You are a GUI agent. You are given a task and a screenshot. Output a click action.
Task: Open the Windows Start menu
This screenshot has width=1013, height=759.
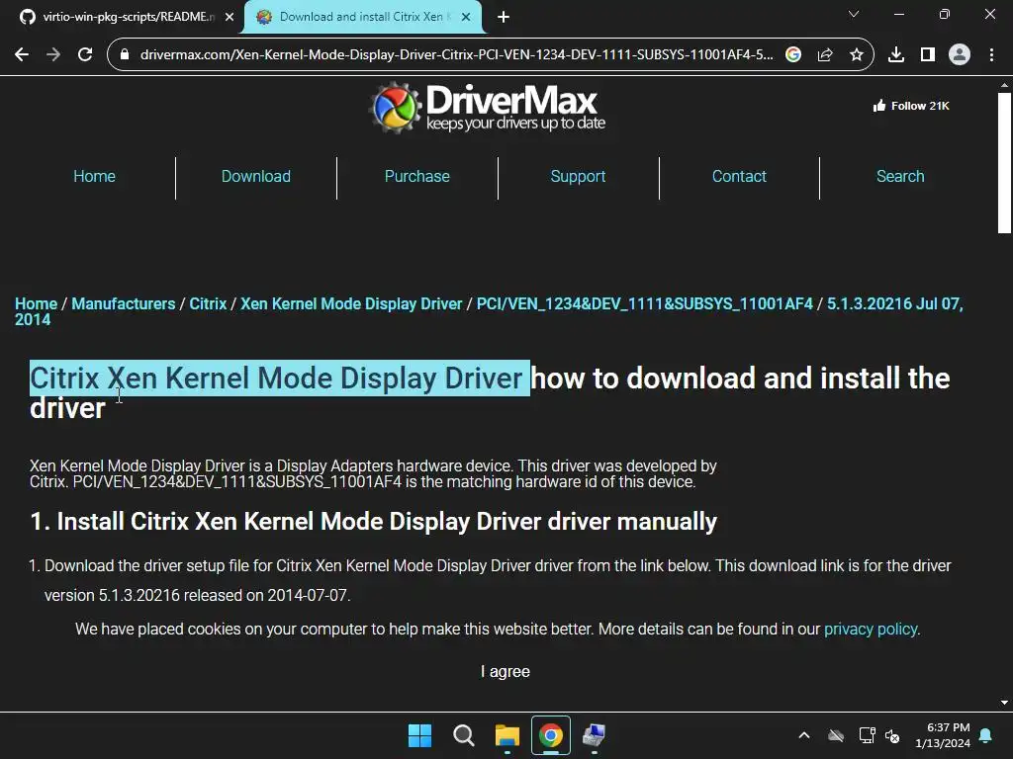419,735
